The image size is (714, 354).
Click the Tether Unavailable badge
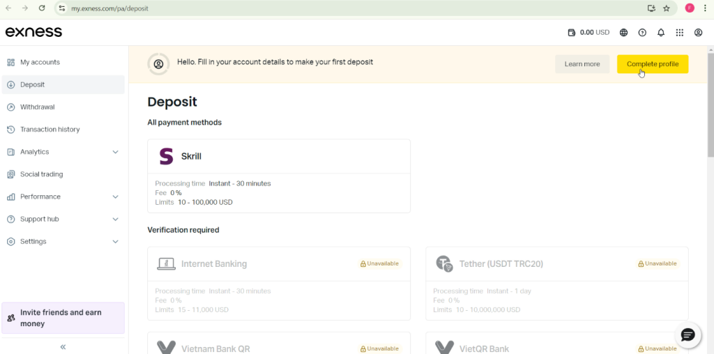[x=658, y=264]
